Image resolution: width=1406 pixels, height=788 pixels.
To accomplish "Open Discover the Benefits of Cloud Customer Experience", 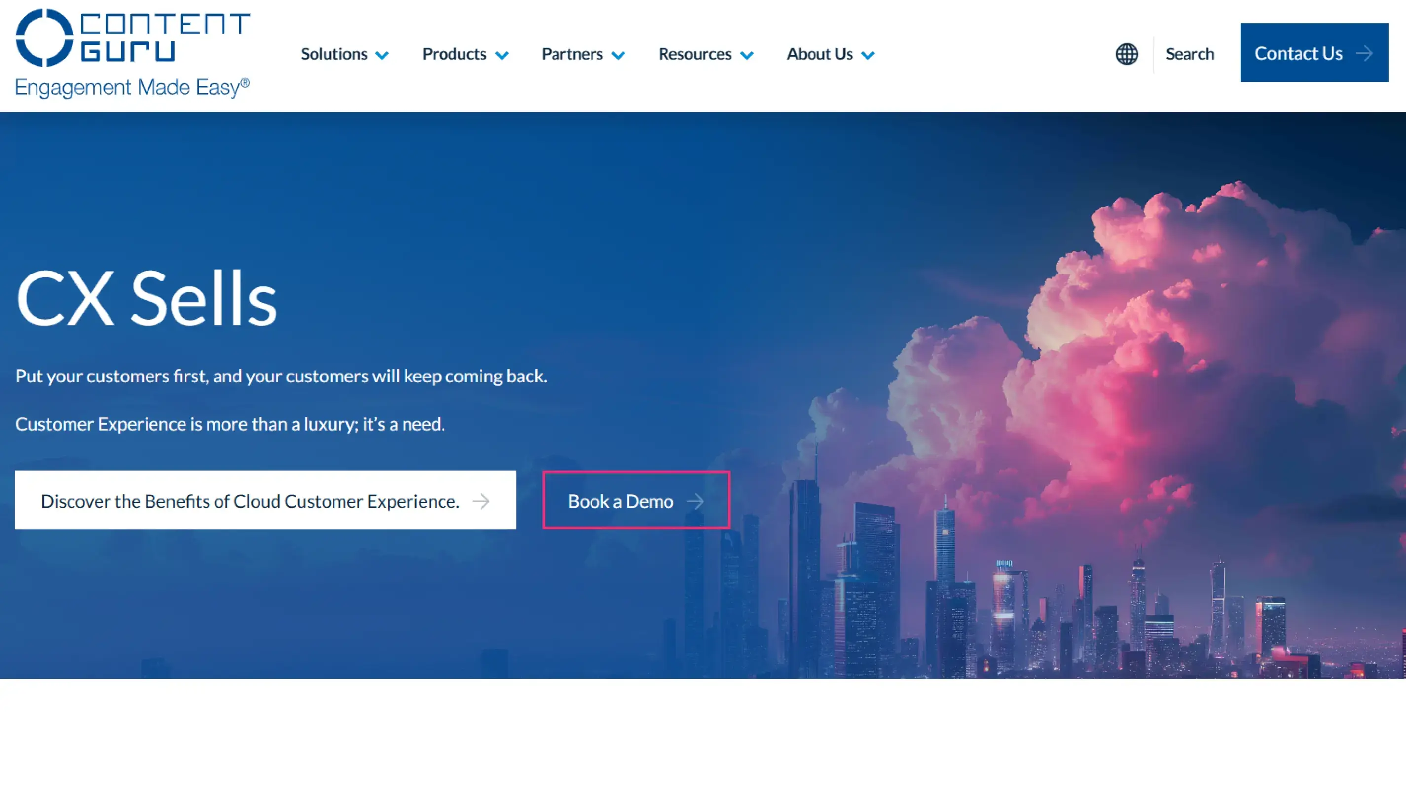I will (265, 500).
